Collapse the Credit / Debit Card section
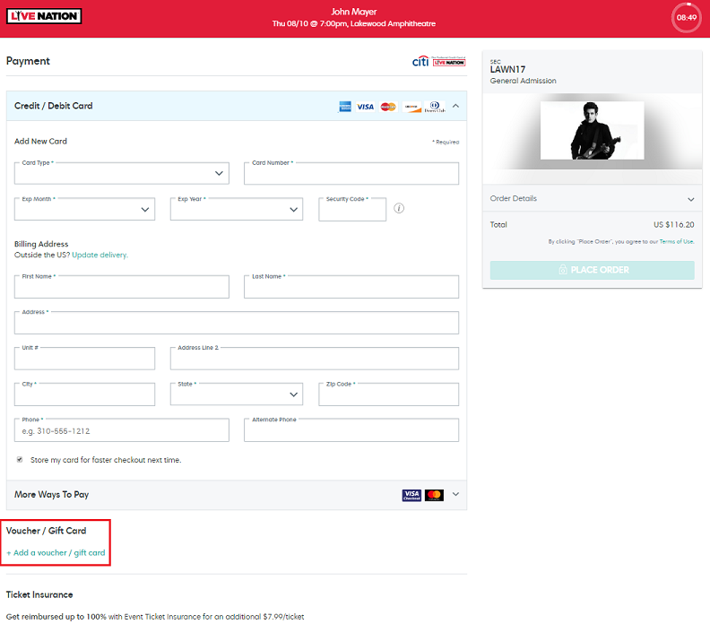This screenshot has height=624, width=710. (456, 106)
